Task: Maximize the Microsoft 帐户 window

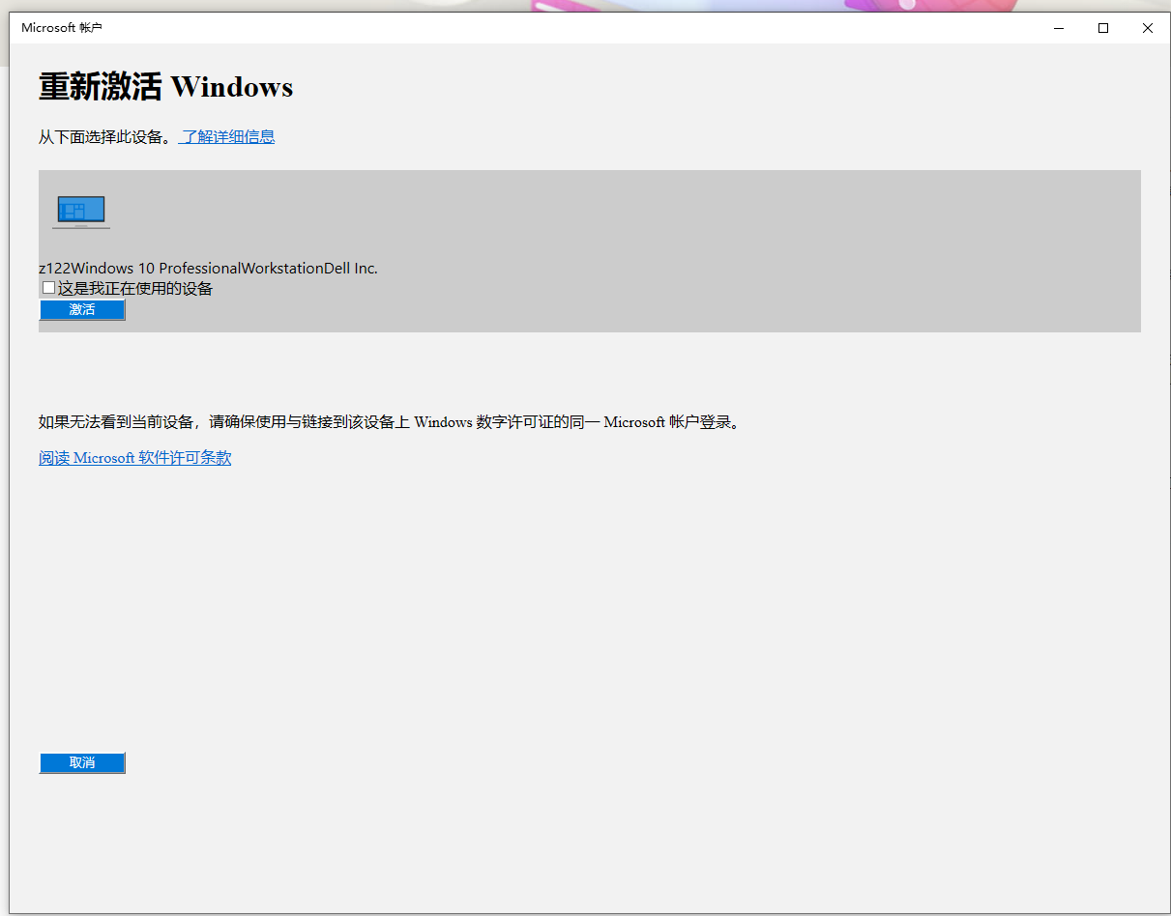Action: [x=1103, y=28]
